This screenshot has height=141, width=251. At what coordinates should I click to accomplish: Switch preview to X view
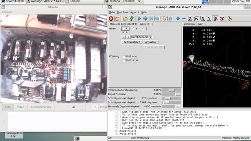[203, 18]
